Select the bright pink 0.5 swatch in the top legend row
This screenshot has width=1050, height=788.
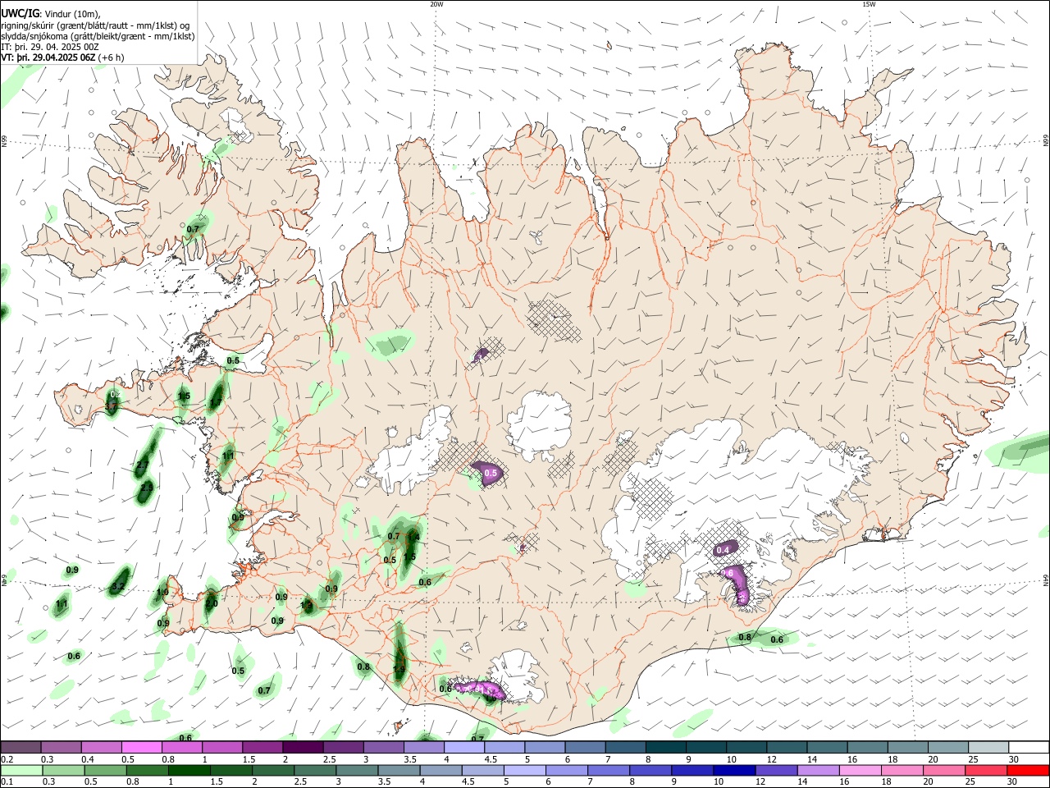(x=141, y=747)
